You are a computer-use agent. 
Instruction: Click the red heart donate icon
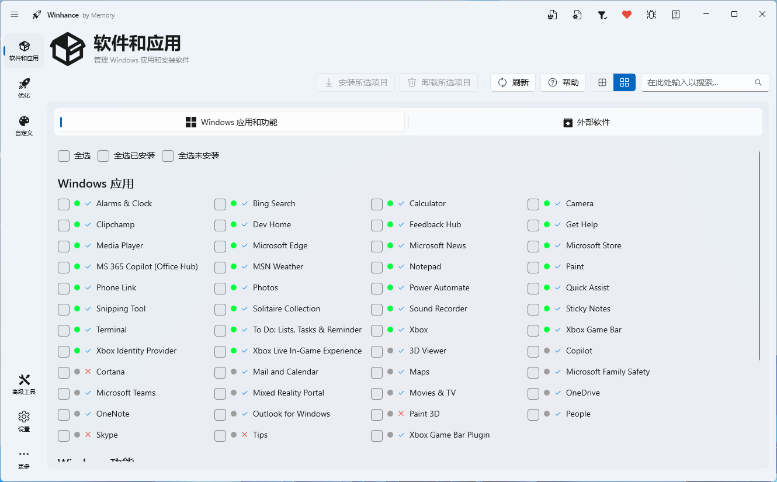pos(627,15)
